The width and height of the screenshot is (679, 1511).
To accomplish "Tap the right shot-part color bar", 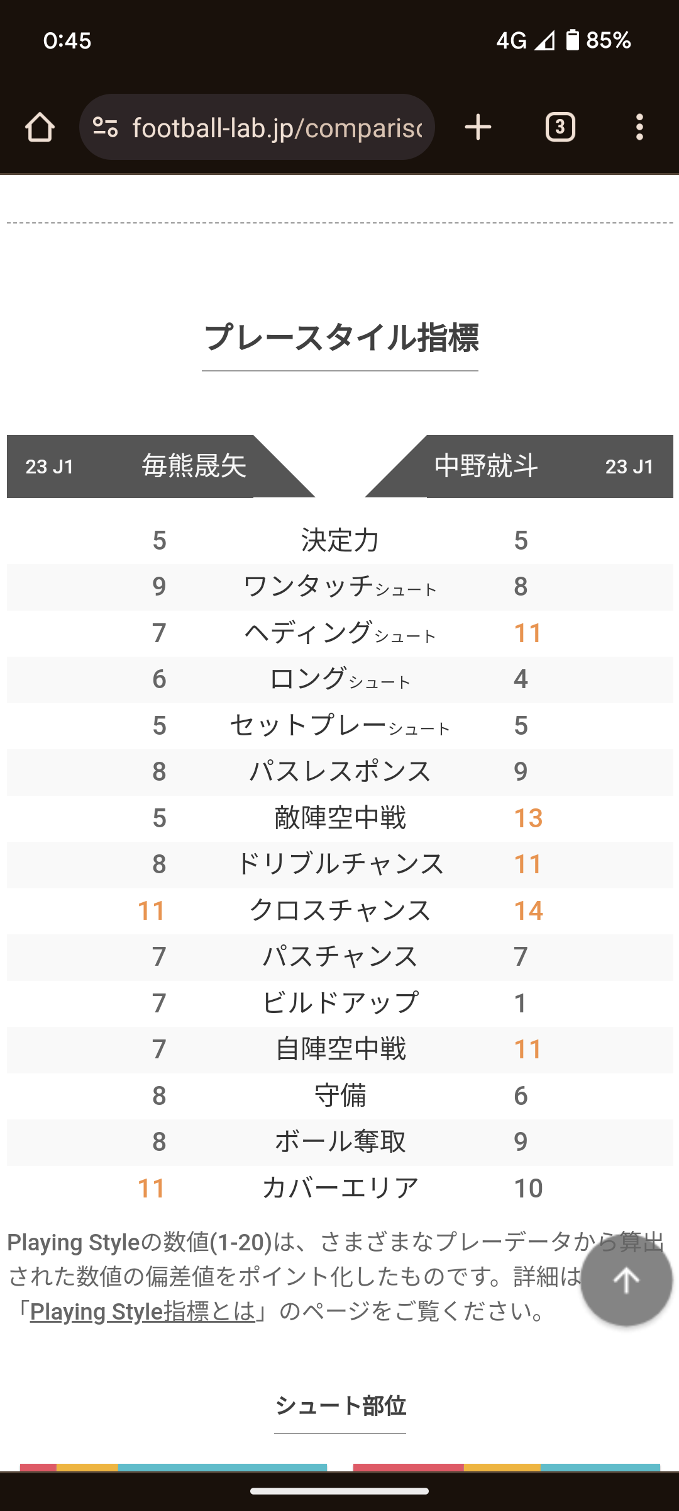I will (507, 1468).
